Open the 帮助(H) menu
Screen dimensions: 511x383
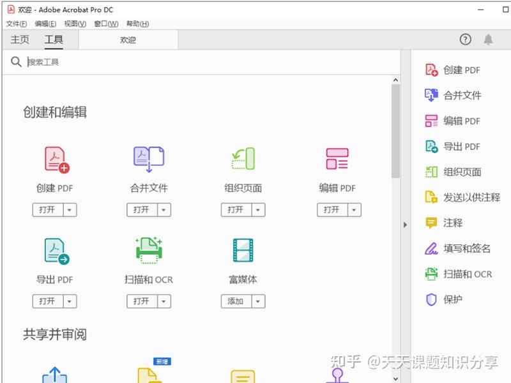point(137,24)
